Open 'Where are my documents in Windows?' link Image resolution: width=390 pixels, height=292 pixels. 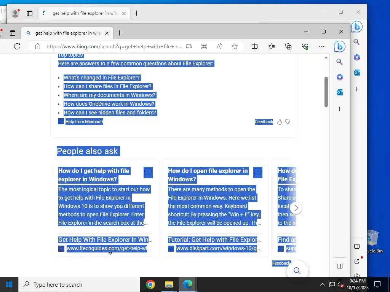109,95
